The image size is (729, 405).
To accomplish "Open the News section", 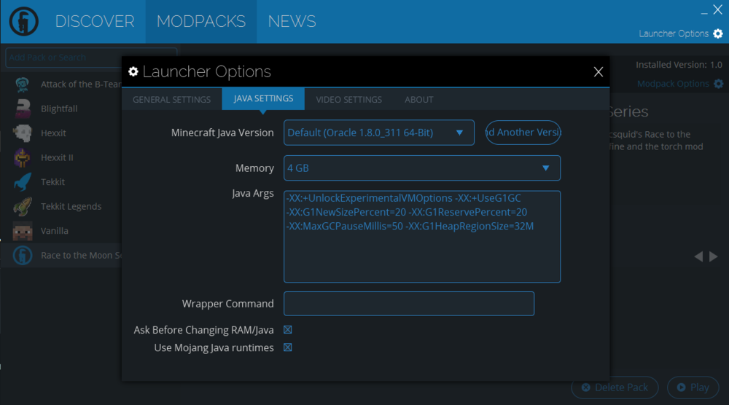I will pyautogui.click(x=292, y=21).
